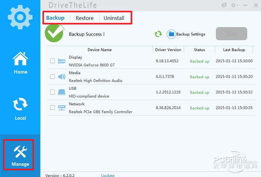Click the USB device icon

pos(62,92)
